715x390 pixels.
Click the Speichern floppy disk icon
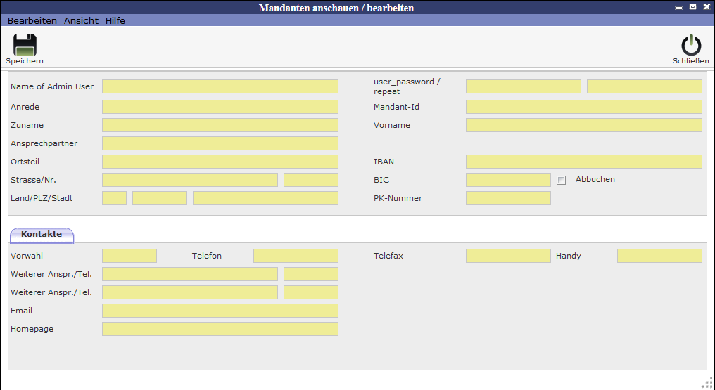(x=25, y=45)
